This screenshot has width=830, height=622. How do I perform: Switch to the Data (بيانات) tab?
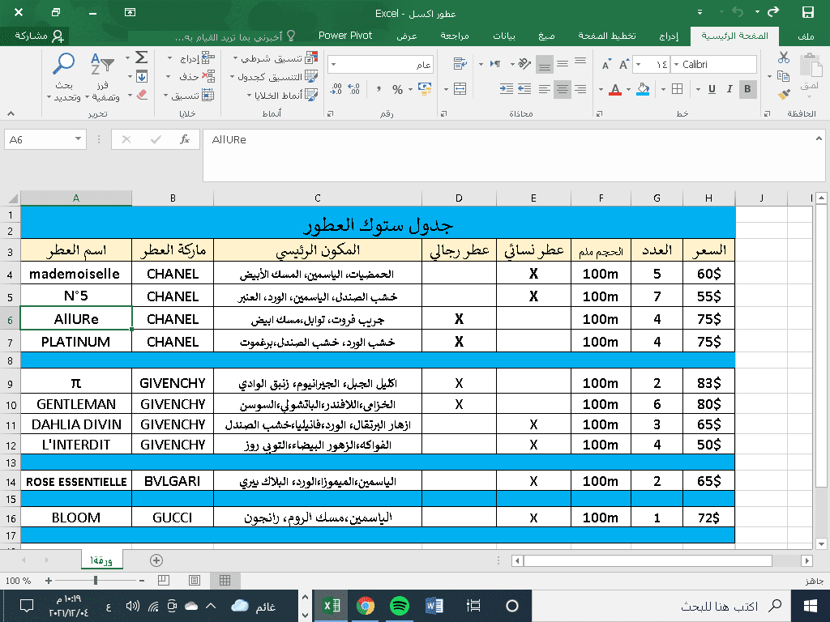[x=504, y=36]
